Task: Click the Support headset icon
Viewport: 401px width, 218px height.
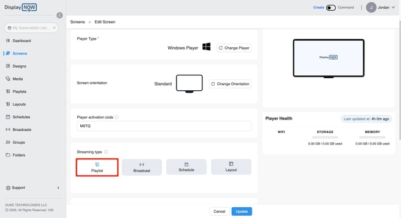Action: click(x=8, y=188)
